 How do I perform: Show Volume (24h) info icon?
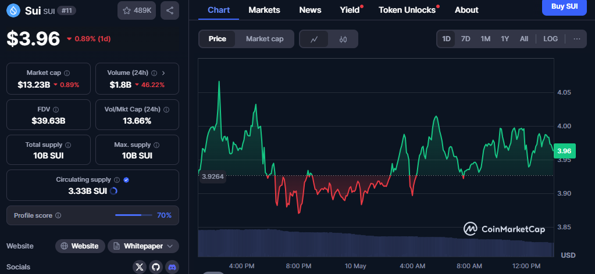(x=154, y=73)
